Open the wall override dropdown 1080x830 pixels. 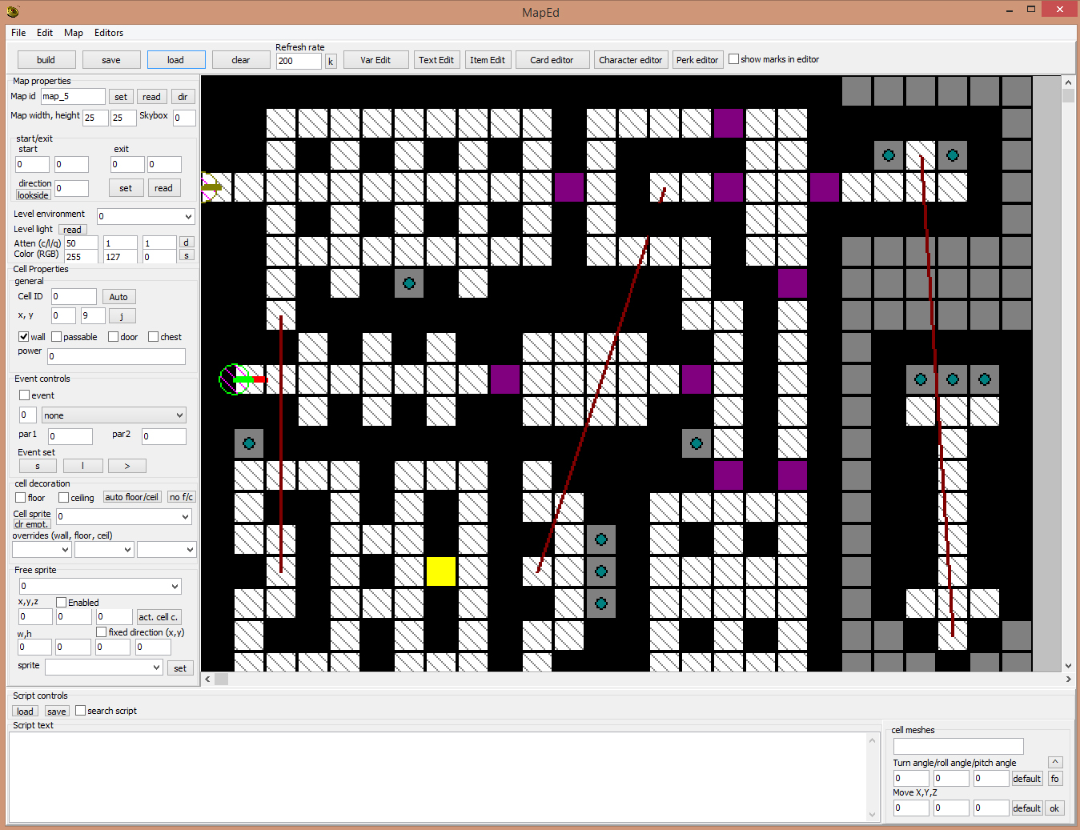coord(42,550)
